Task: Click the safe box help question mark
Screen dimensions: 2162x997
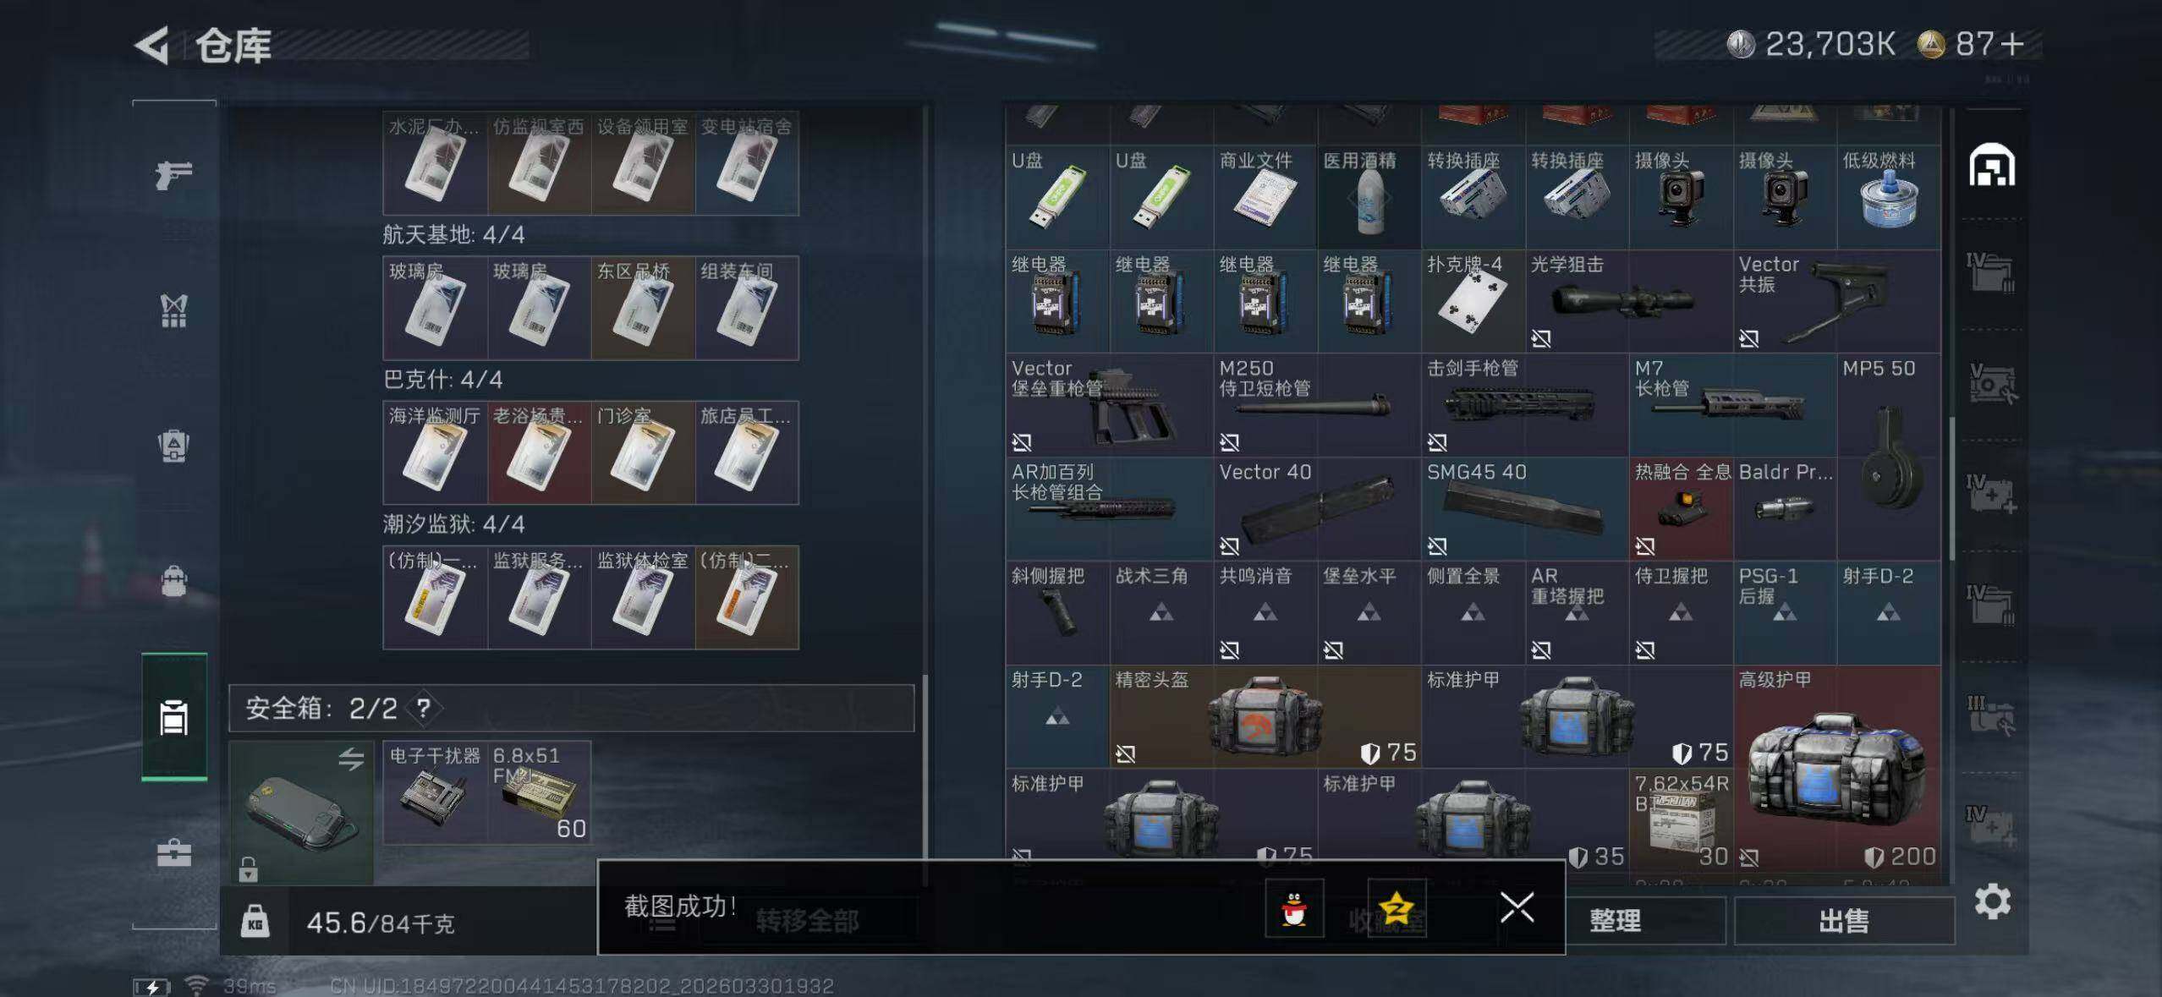Action: pyautogui.click(x=424, y=708)
